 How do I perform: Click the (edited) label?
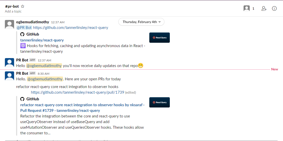(131, 92)
